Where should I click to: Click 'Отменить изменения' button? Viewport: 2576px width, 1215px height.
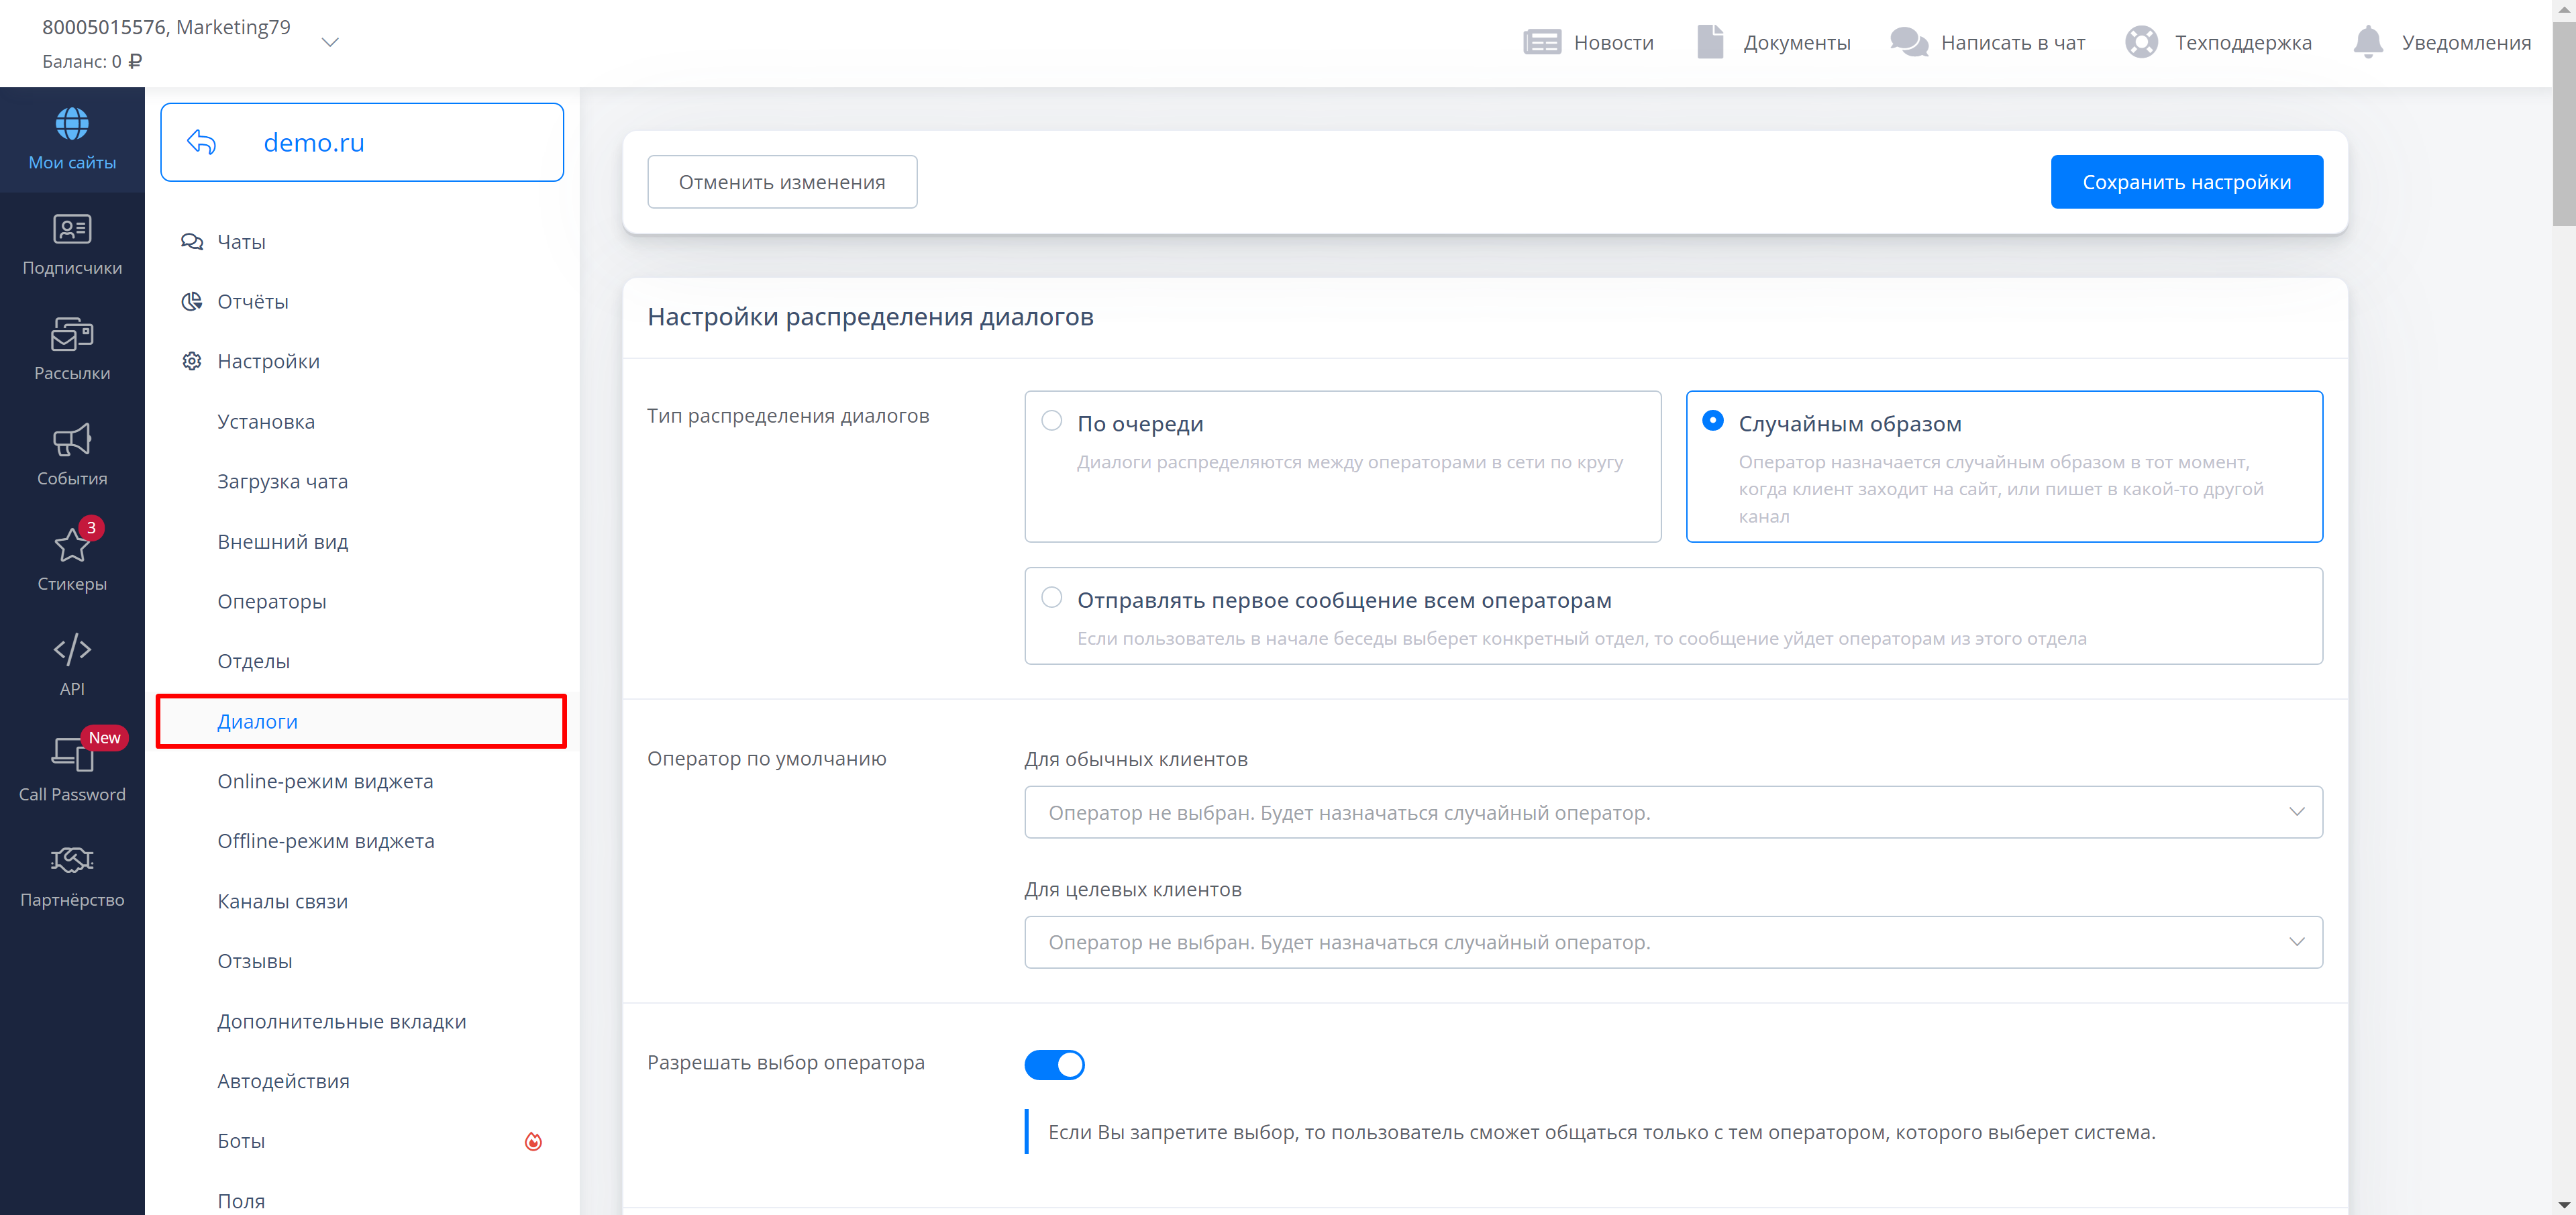tap(782, 182)
